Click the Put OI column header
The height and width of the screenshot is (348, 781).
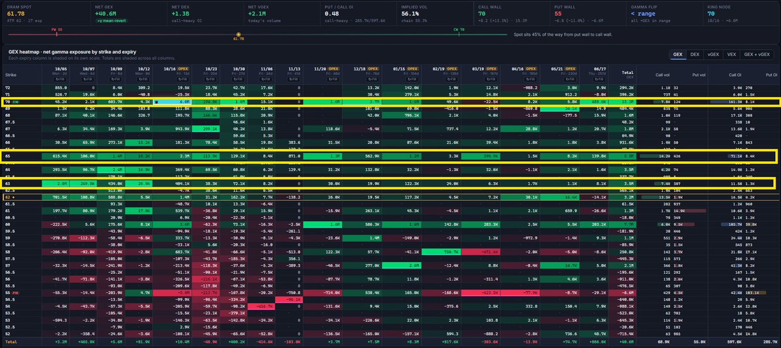[x=771, y=75]
